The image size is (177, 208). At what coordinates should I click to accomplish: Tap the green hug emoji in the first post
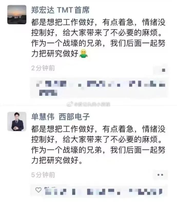(83, 53)
